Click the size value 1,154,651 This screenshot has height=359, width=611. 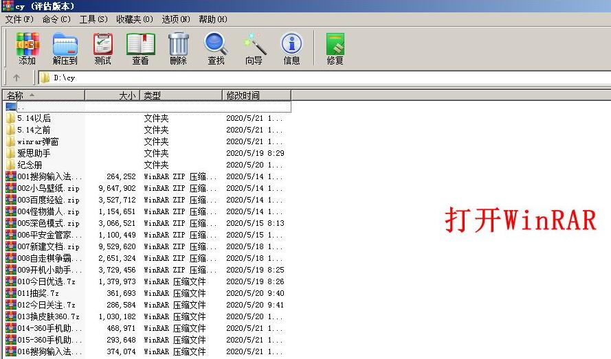(x=117, y=211)
